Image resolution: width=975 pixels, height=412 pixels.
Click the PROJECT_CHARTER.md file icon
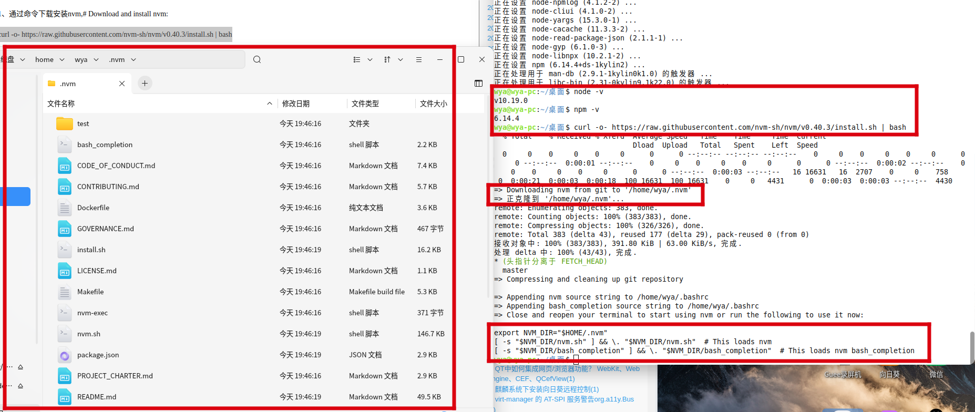[65, 376]
